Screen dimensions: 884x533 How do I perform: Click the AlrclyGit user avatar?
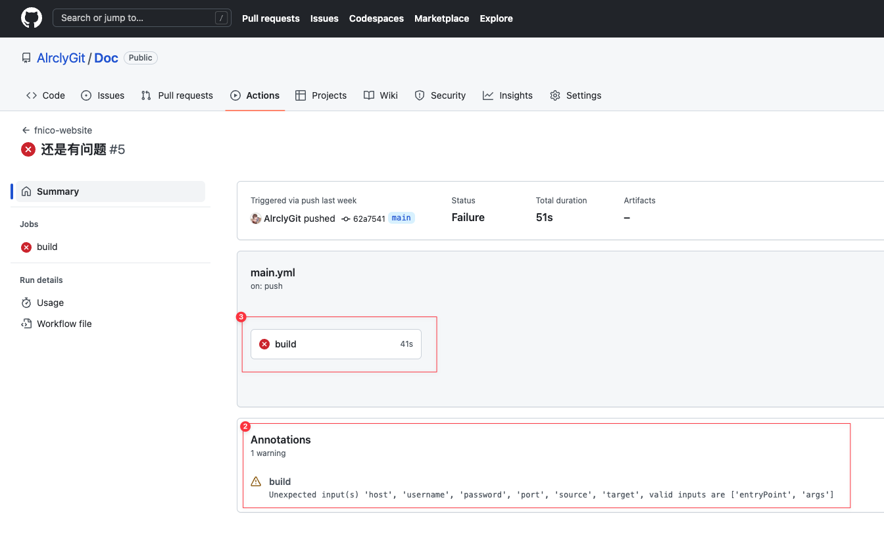pos(256,218)
